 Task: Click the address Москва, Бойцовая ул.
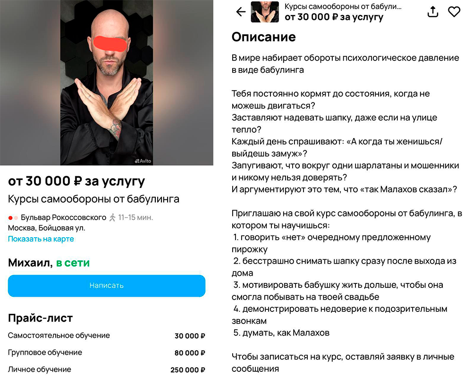[x=46, y=228]
